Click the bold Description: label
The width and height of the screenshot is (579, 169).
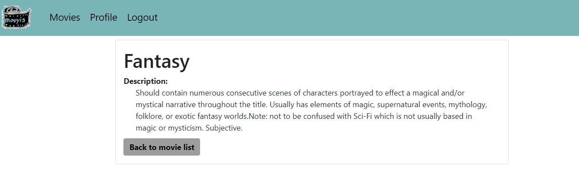(x=146, y=81)
